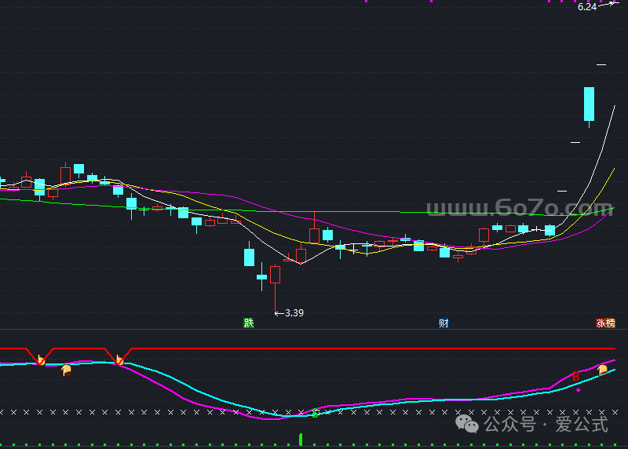The image size is (628, 449).
Task: Click the blue 财 marker below the chart
Action: click(444, 323)
